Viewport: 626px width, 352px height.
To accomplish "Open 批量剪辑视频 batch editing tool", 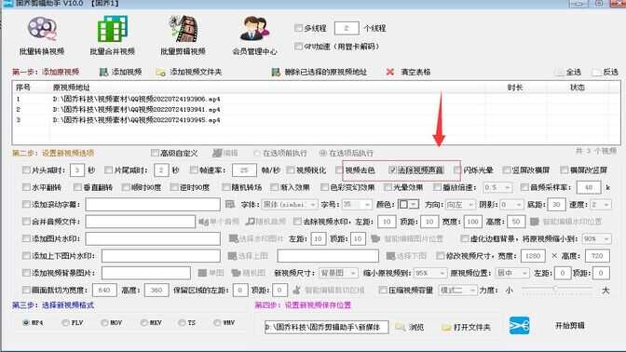I will 183,35.
